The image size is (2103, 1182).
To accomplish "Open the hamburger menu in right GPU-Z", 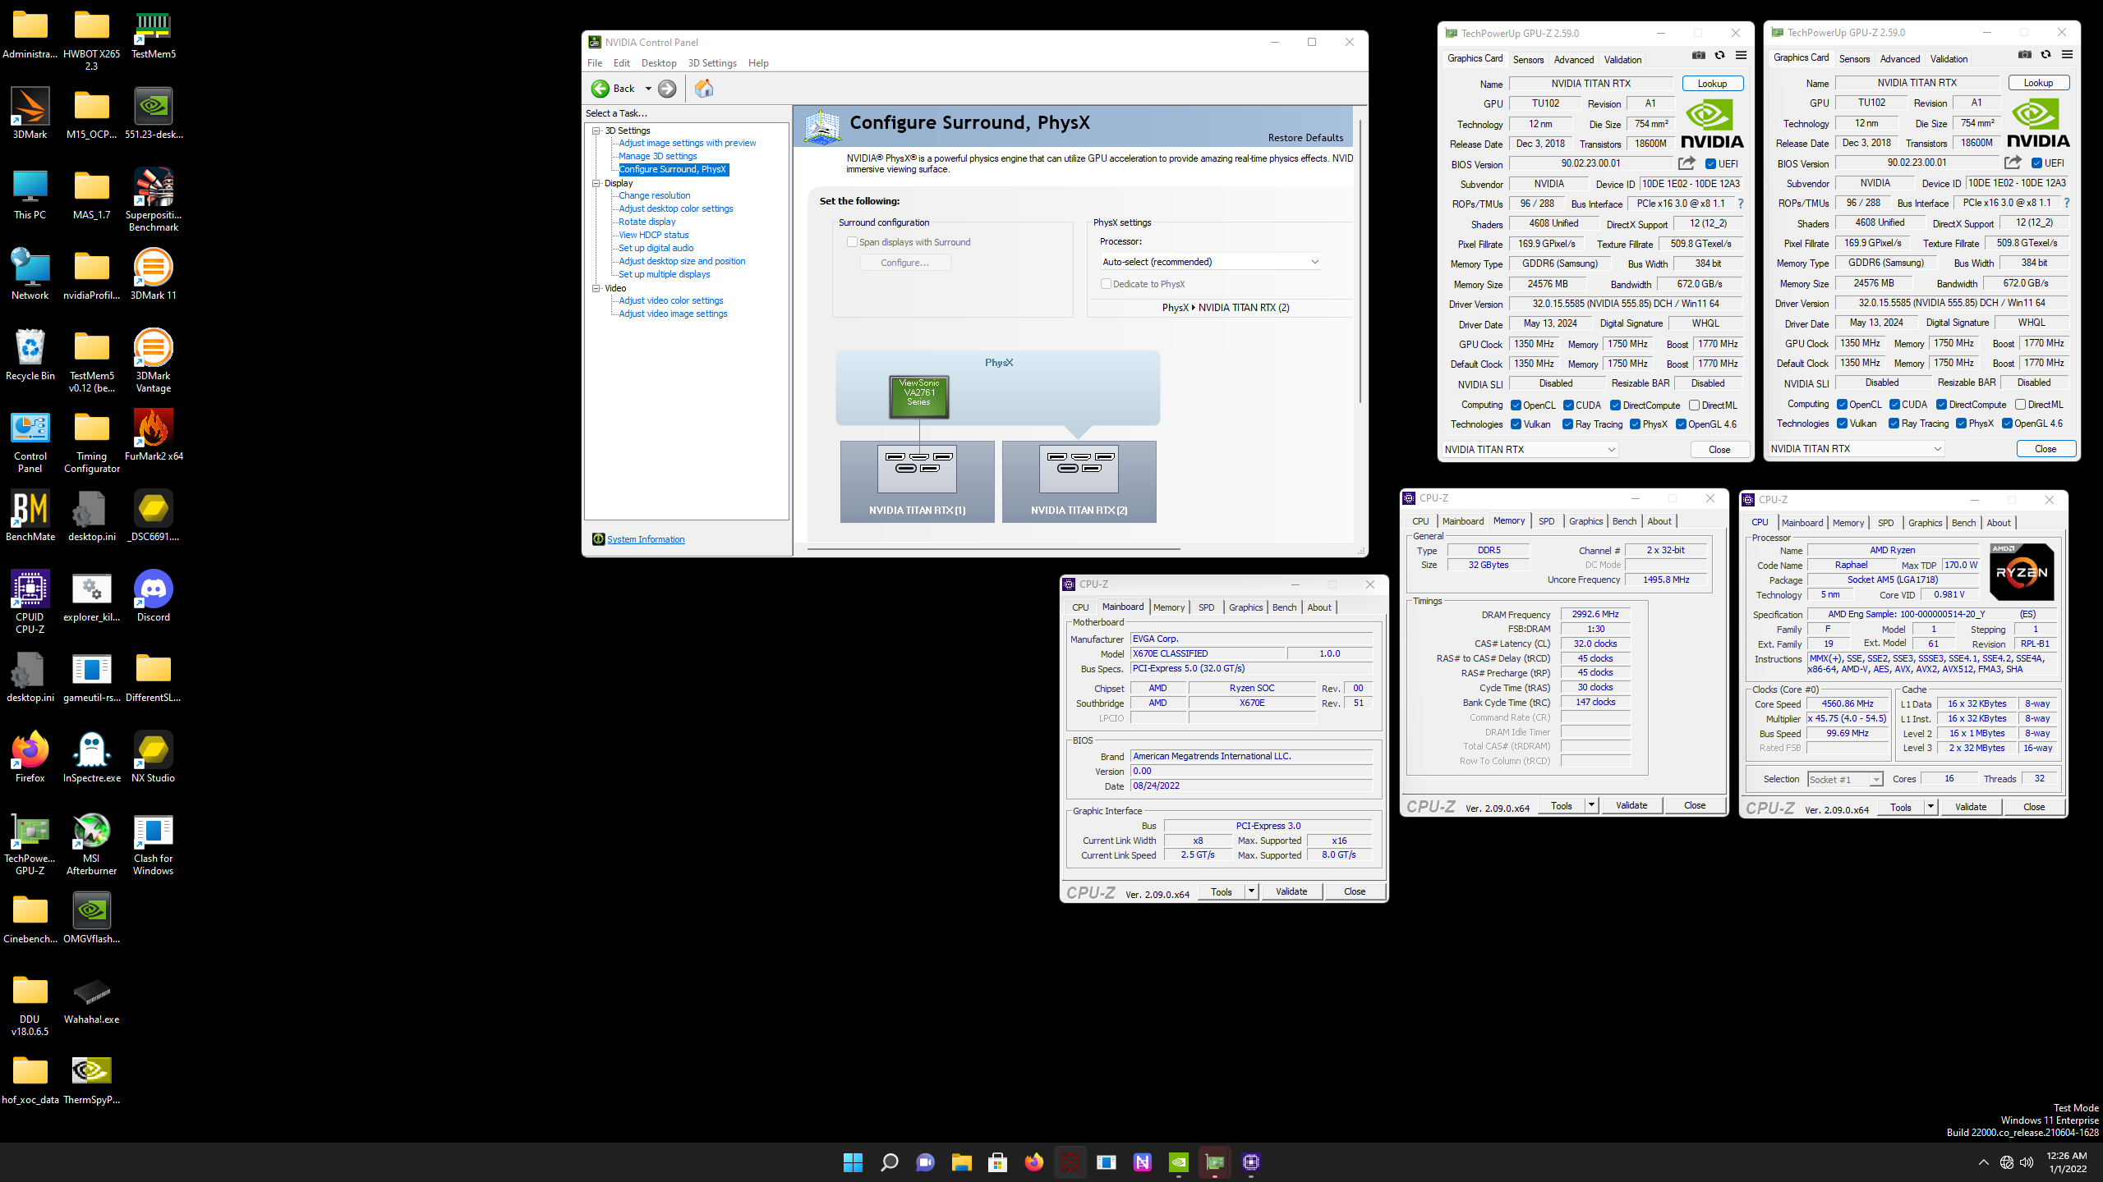I will click(x=2067, y=55).
